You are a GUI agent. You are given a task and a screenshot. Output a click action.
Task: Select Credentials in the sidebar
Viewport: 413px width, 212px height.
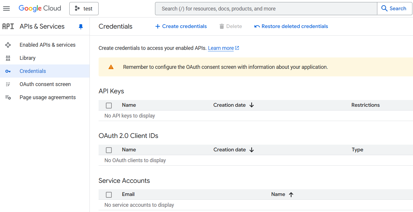(x=33, y=71)
